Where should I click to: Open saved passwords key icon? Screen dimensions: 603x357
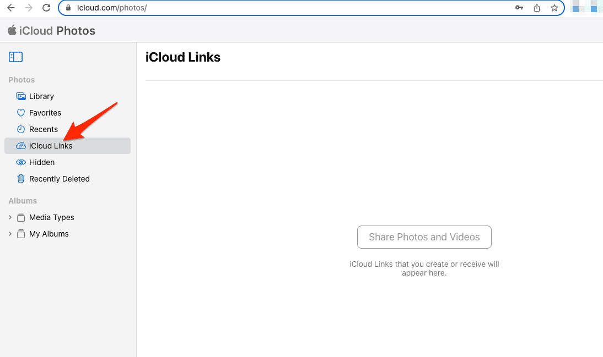pyautogui.click(x=519, y=8)
